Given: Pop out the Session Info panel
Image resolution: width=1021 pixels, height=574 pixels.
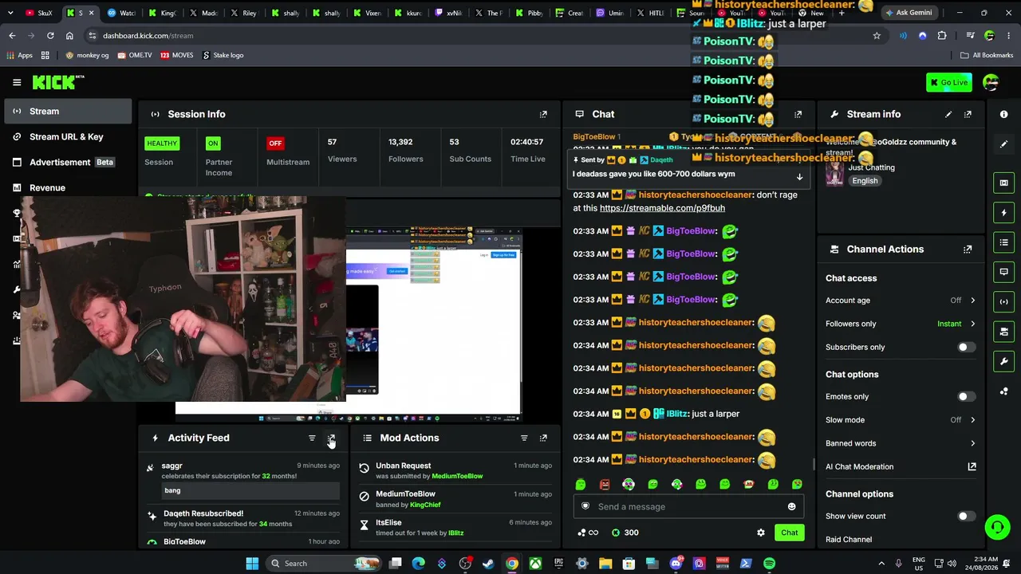Looking at the screenshot, I should point(543,114).
